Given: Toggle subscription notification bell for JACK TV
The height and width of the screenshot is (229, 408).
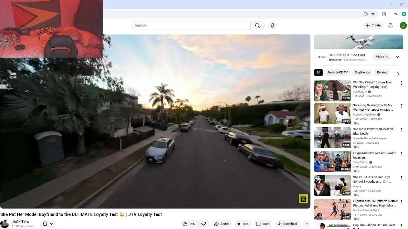Looking at the screenshot, I should pyautogui.click(x=45, y=224).
